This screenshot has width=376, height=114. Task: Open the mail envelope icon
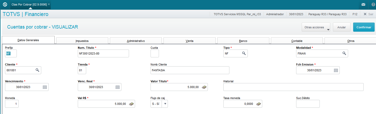(363, 4)
